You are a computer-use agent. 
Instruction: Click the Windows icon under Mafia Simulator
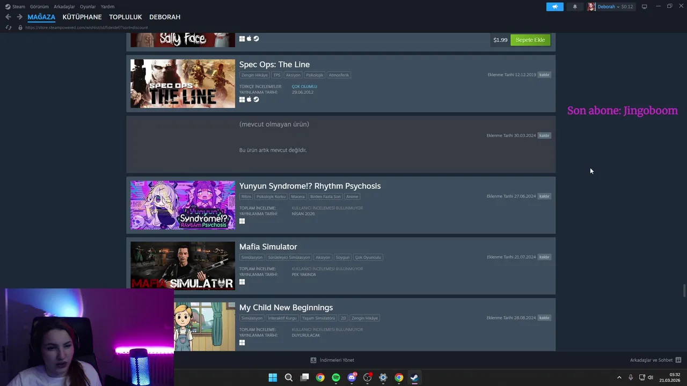pyautogui.click(x=242, y=281)
